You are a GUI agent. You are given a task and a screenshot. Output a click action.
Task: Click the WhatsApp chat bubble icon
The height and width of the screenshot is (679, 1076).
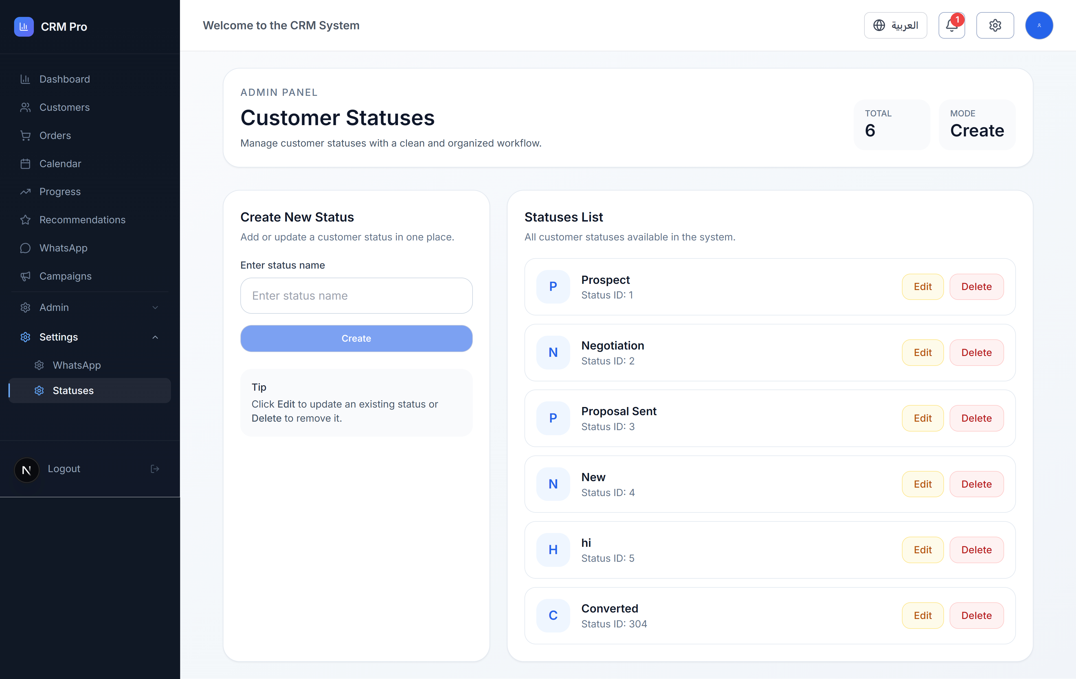pos(25,248)
